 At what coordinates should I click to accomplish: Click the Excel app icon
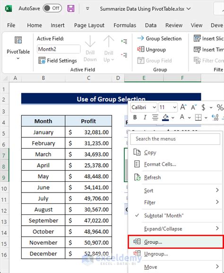[x=9, y=9]
